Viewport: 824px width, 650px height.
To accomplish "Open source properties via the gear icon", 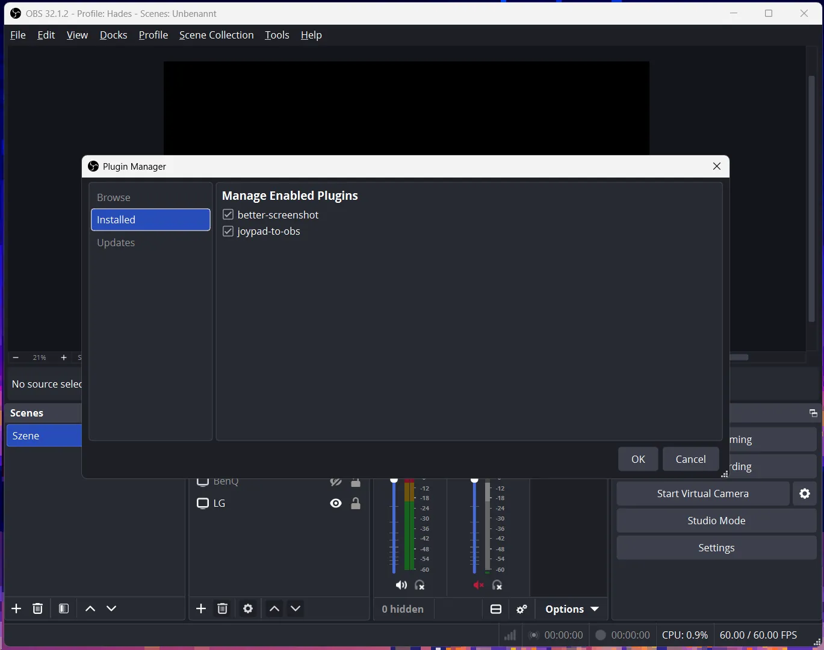I will [x=248, y=608].
